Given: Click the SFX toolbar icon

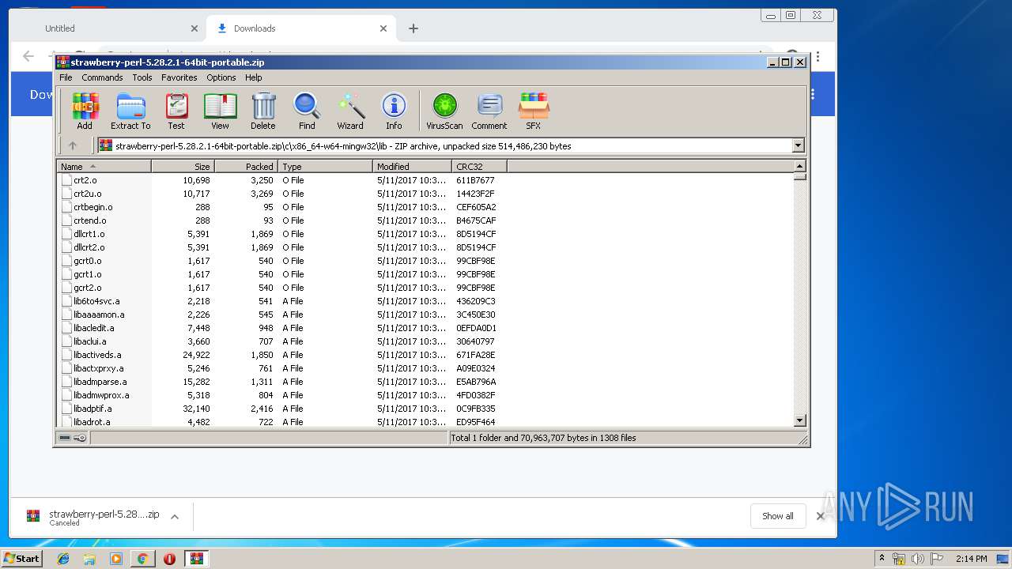Looking at the screenshot, I should [534, 111].
